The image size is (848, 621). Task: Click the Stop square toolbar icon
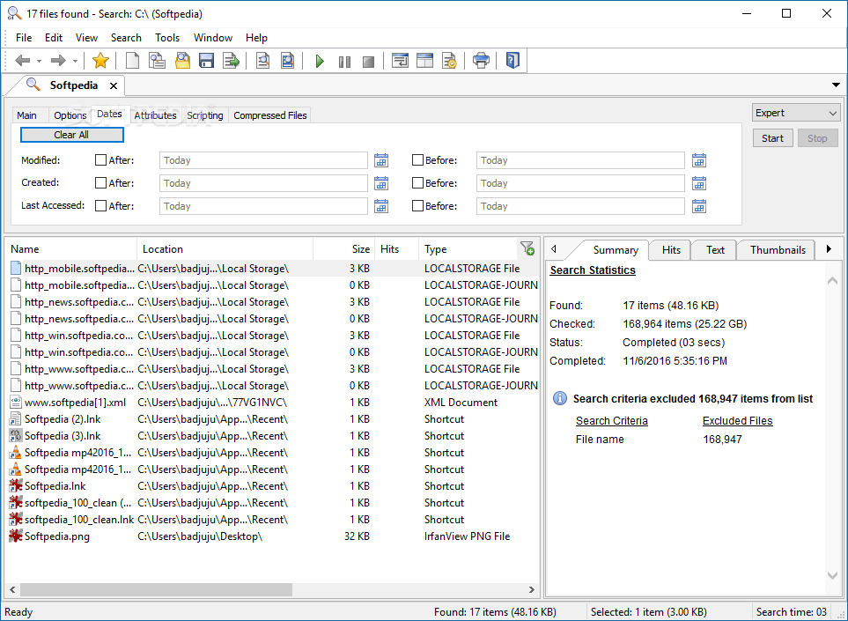pos(368,62)
